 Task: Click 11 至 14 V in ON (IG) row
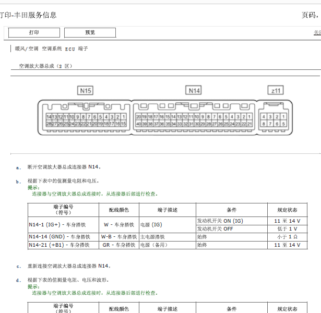click(287, 221)
